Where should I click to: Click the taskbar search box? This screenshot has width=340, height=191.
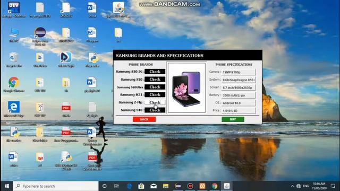point(56,186)
